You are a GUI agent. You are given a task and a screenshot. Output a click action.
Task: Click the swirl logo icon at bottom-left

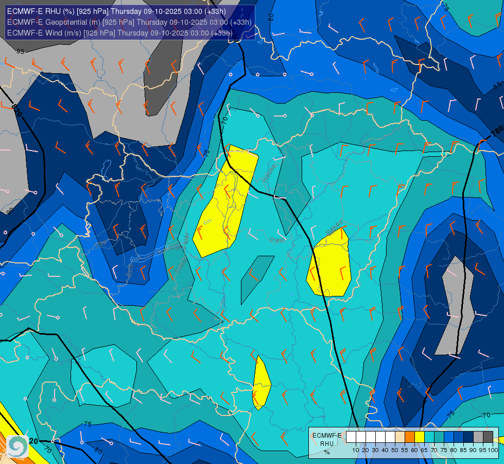18,446
